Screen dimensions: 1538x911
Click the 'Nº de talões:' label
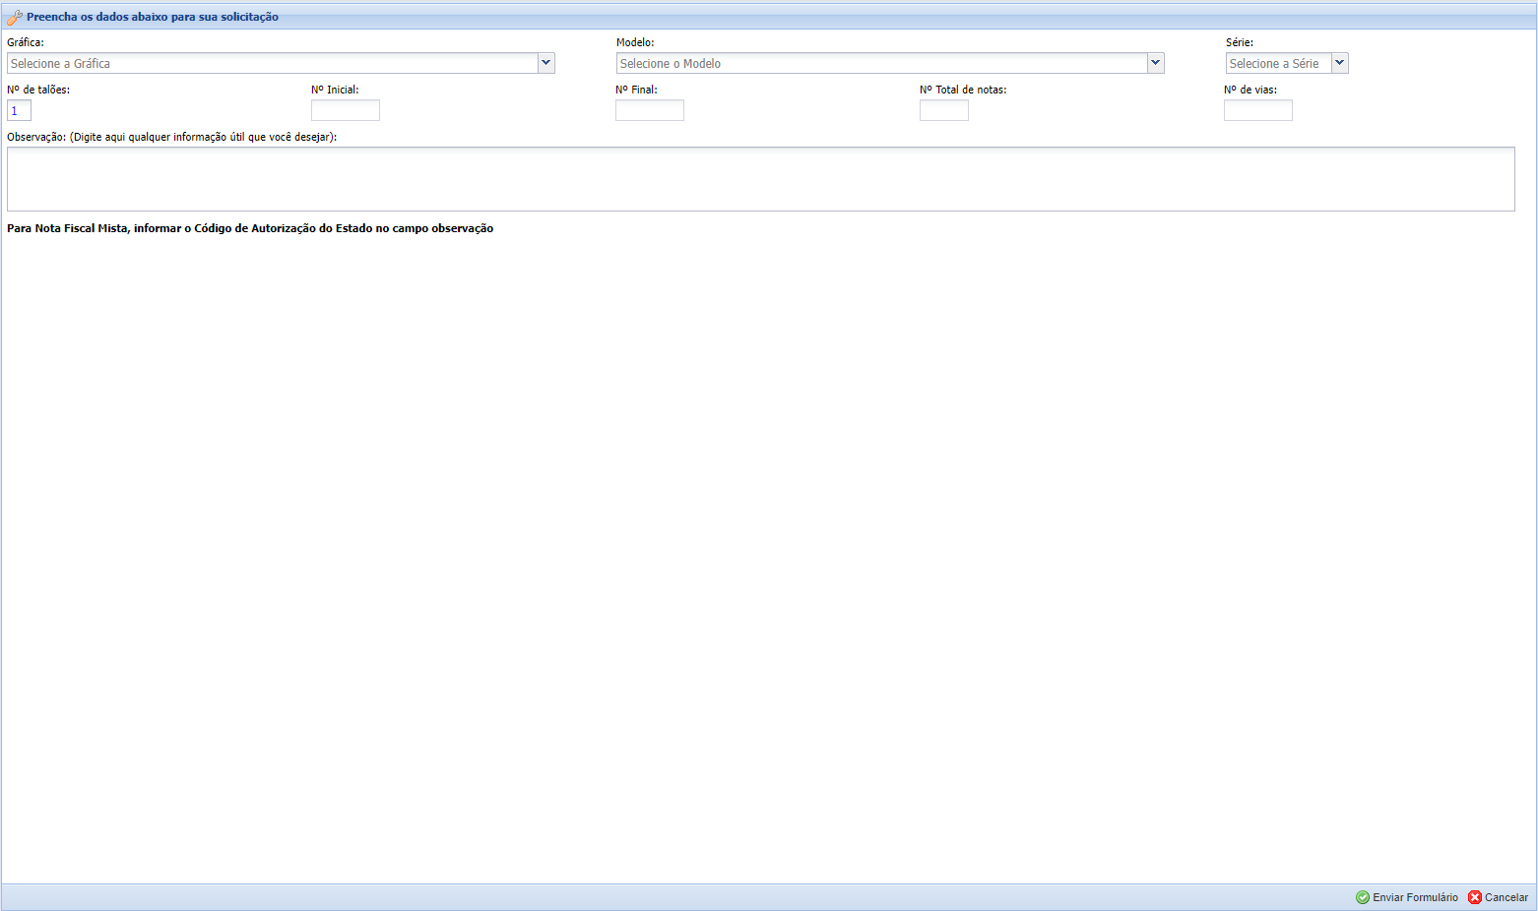coord(38,90)
